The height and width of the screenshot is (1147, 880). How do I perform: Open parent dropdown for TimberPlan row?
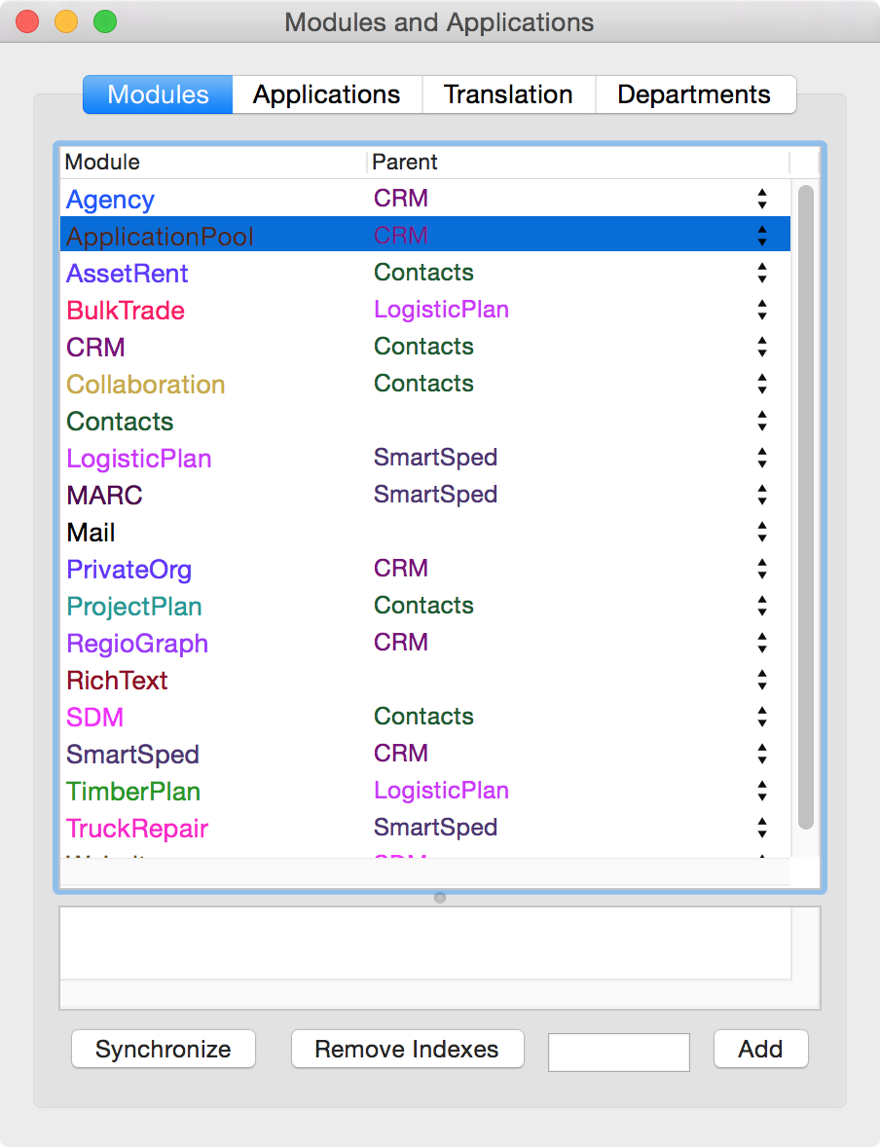coord(761,792)
